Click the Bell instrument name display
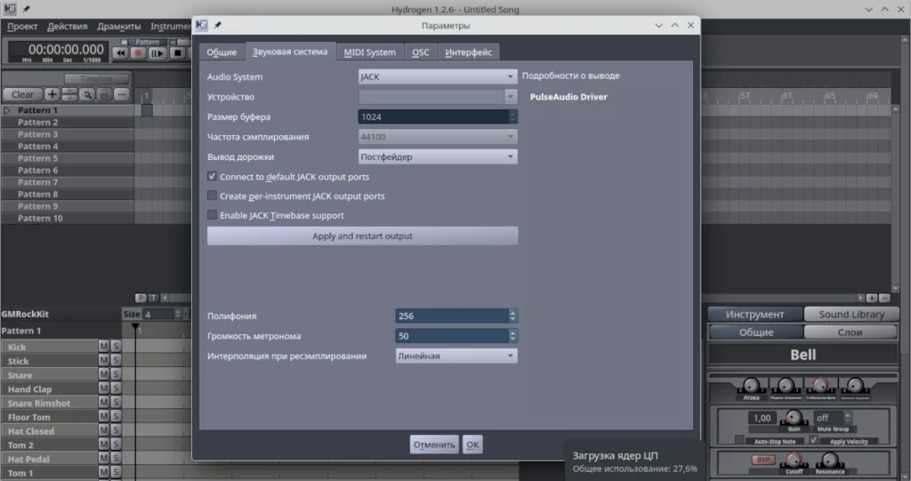This screenshot has height=481, width=911. click(803, 355)
